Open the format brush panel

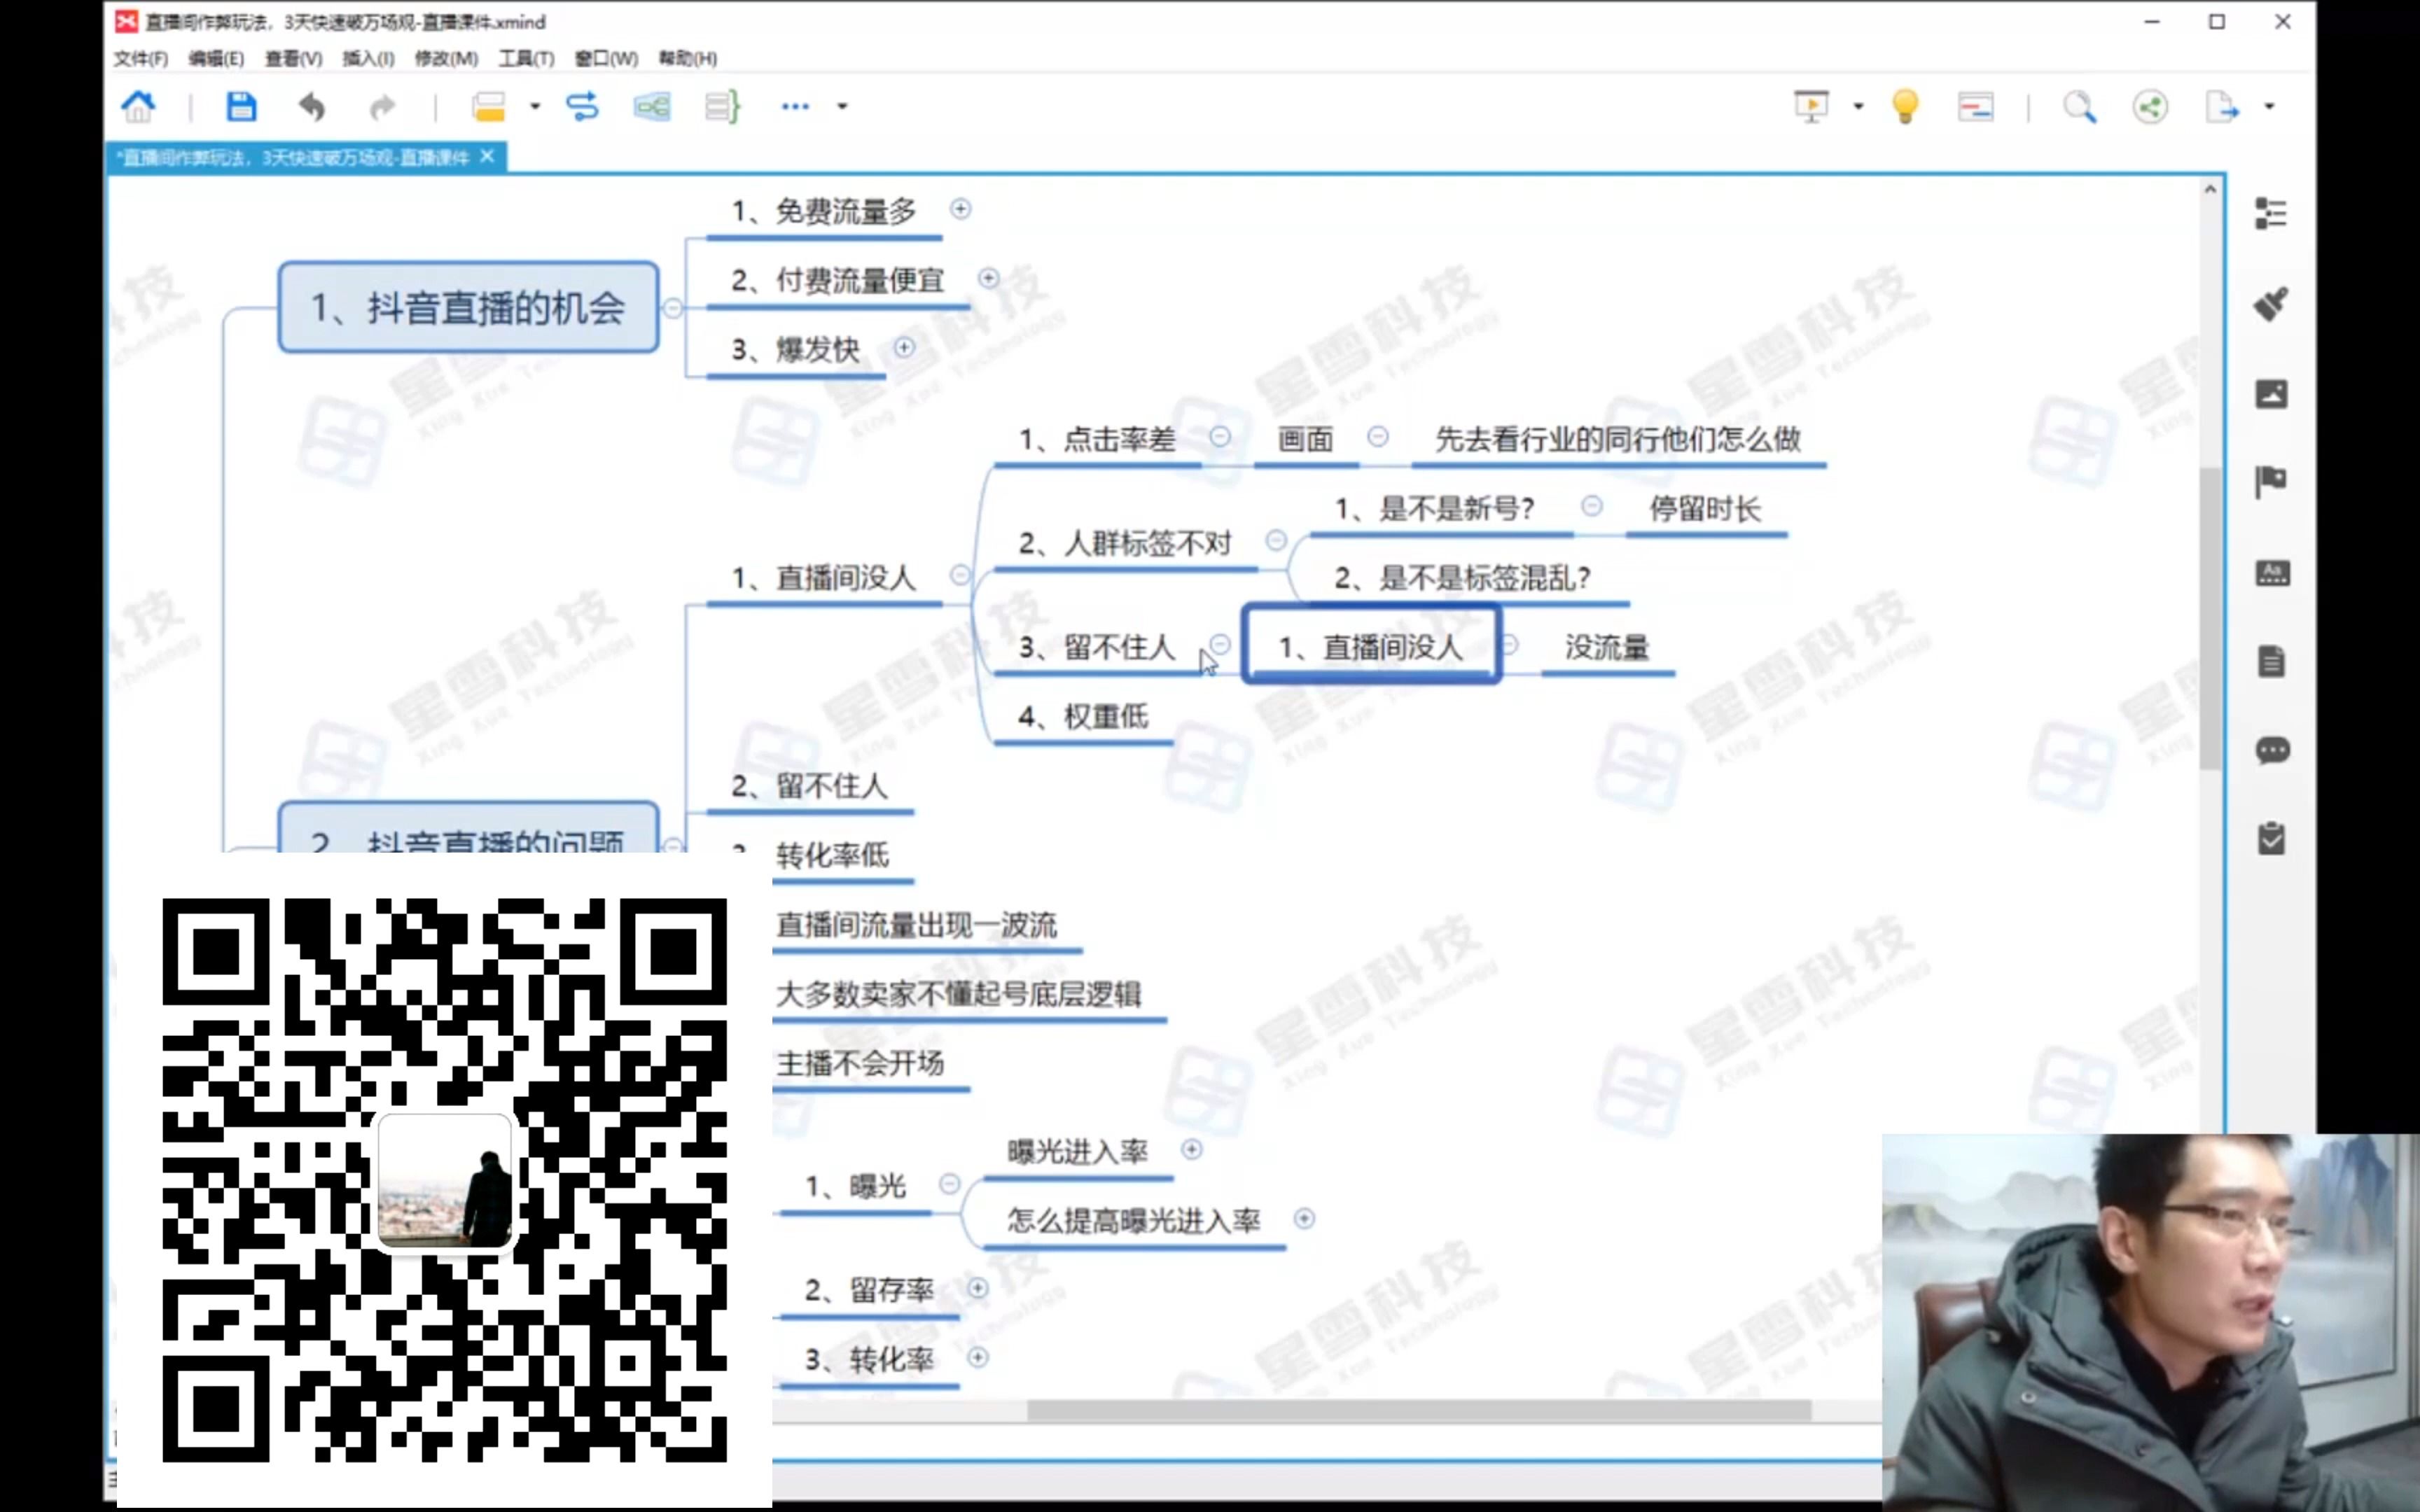click(2271, 304)
